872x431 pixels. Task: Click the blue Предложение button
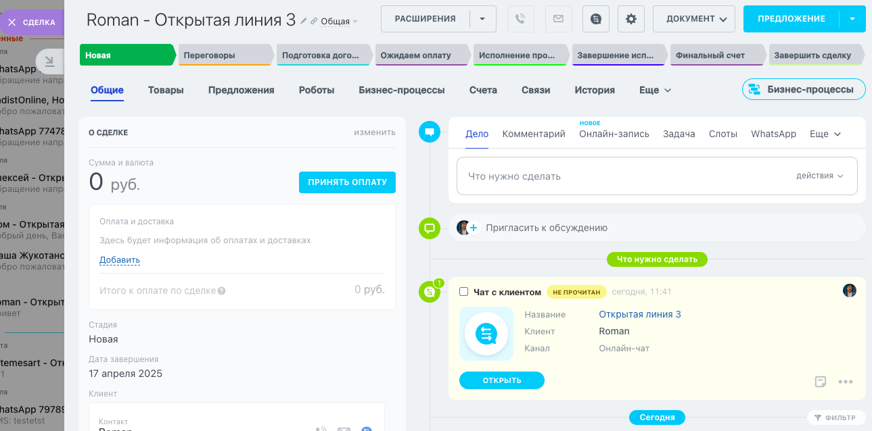coord(791,19)
